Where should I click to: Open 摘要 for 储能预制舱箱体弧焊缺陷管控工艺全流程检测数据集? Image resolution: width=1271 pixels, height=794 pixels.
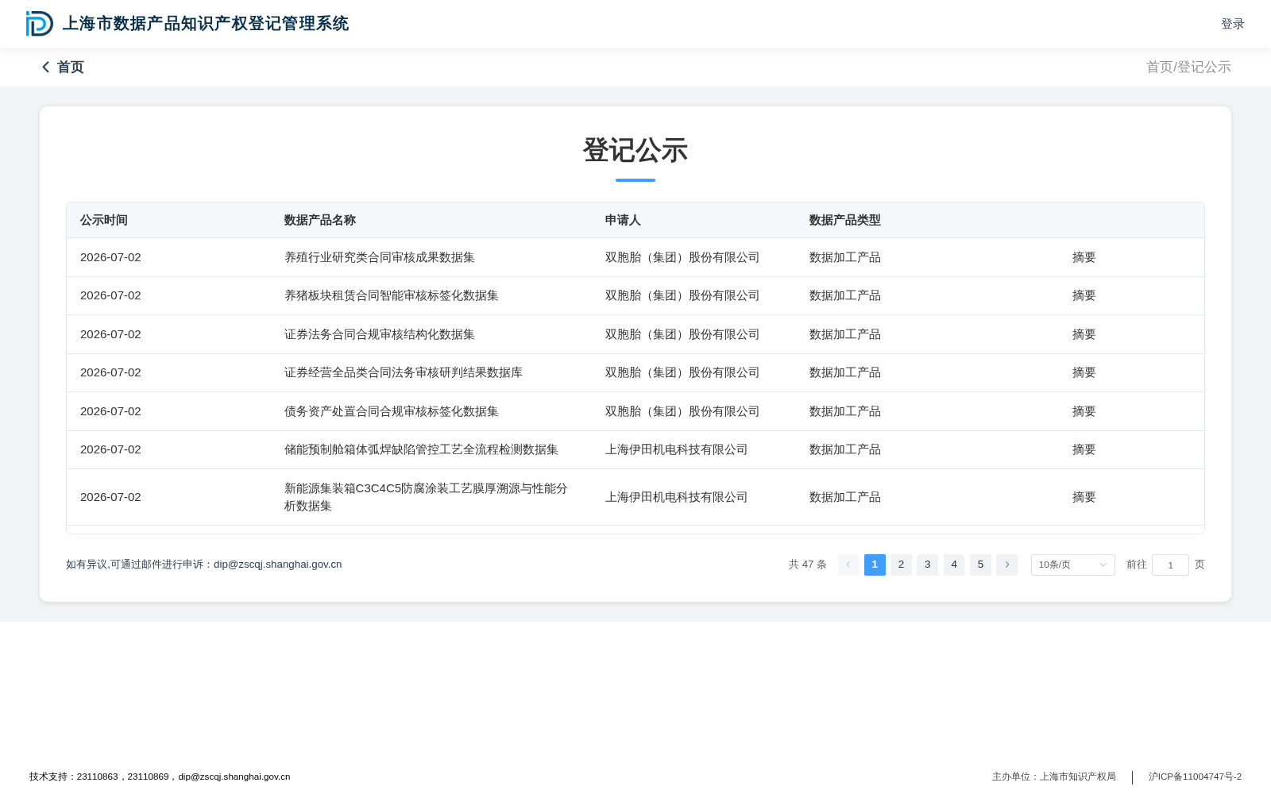1084,449
